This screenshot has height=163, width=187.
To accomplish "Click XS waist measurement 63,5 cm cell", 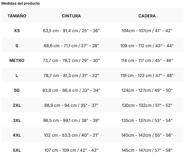I will (x=71, y=31).
